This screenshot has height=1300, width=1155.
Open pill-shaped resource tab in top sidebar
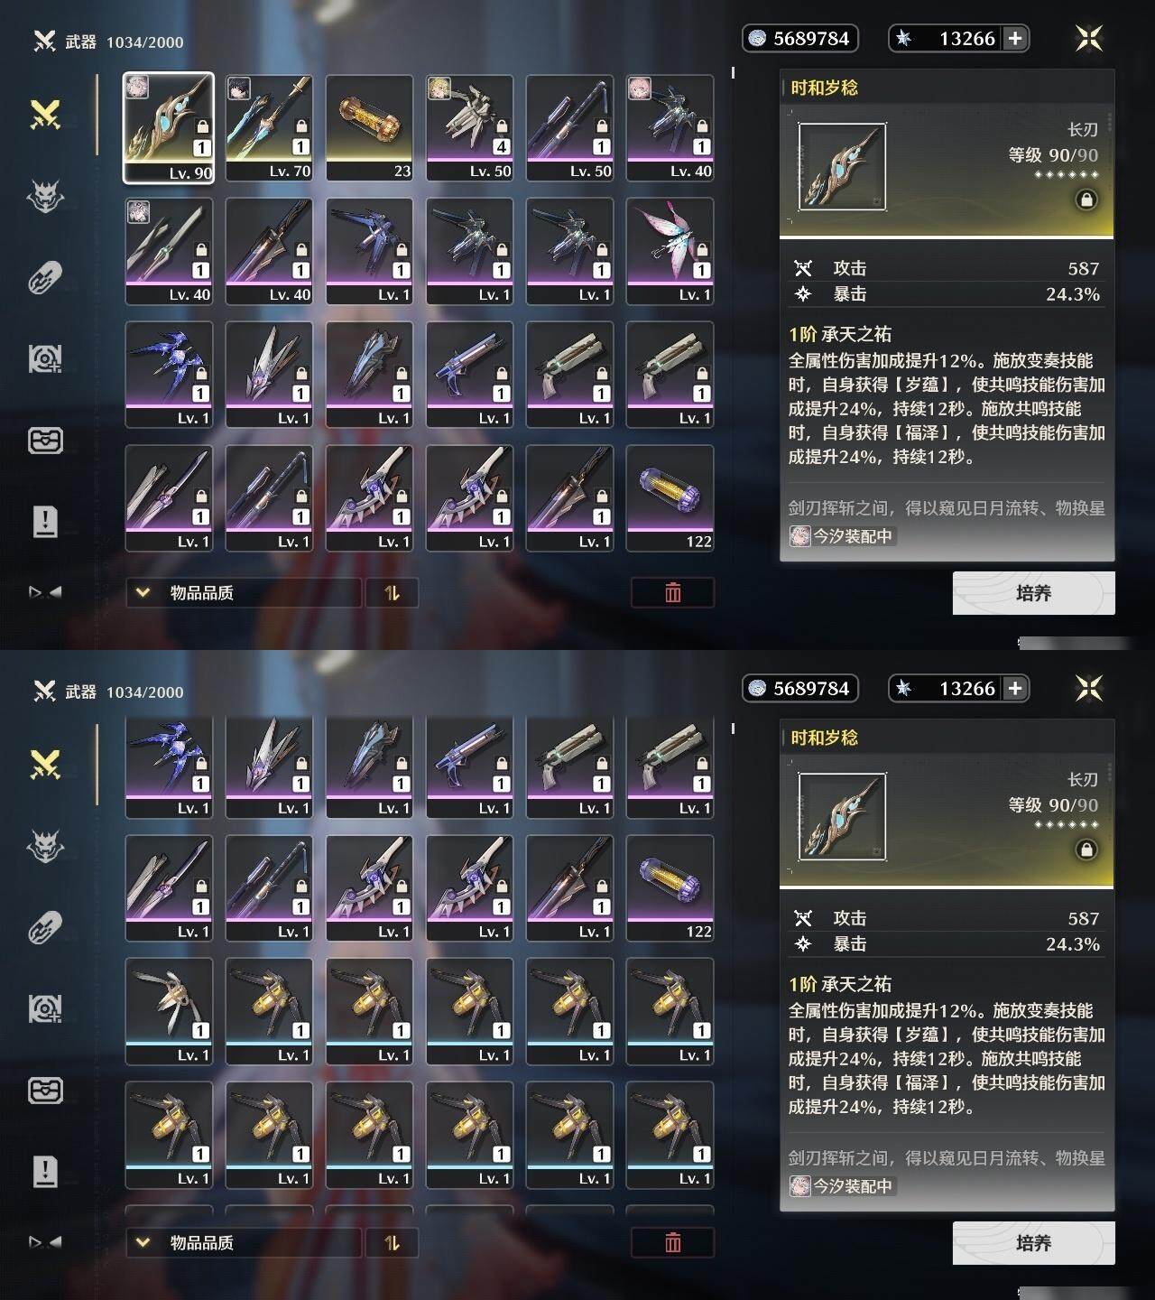point(45,277)
